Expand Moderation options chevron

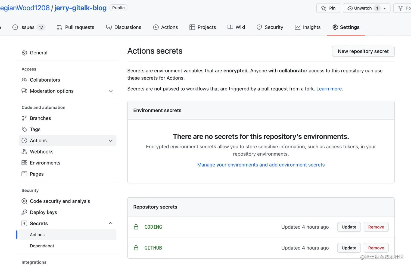(111, 91)
